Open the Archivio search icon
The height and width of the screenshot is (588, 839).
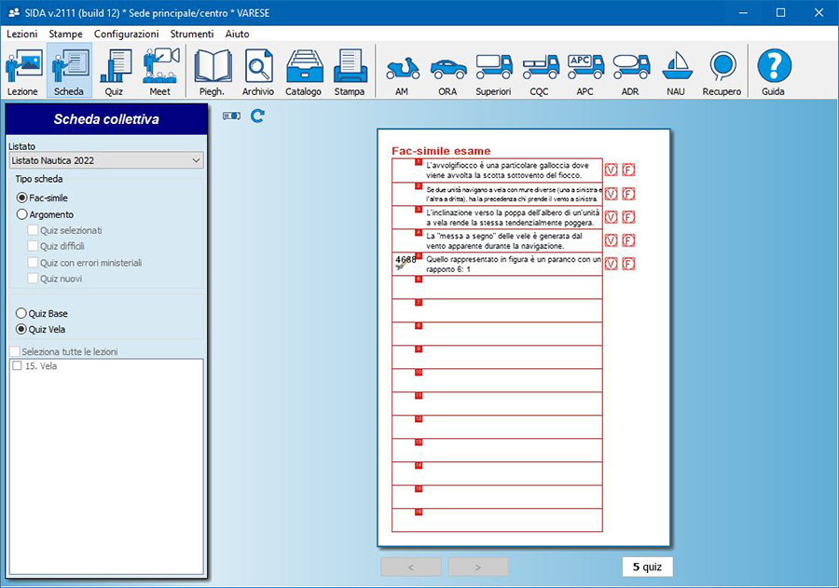(258, 72)
